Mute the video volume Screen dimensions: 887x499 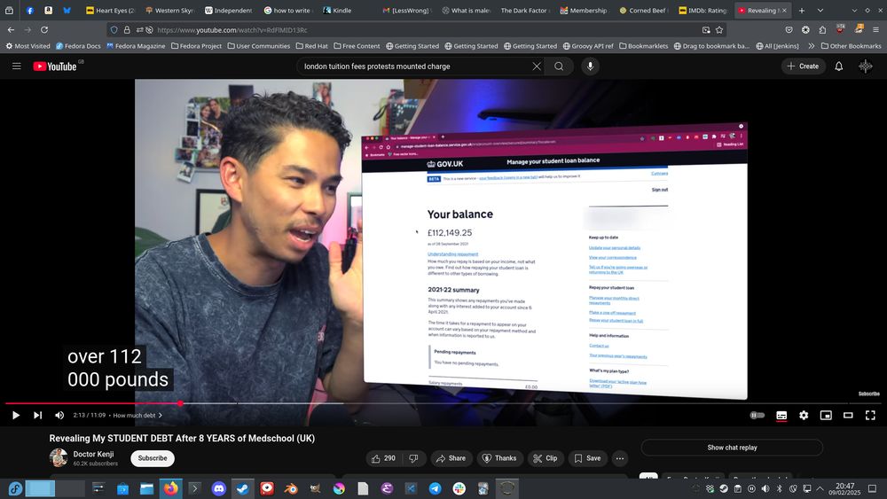(59, 416)
